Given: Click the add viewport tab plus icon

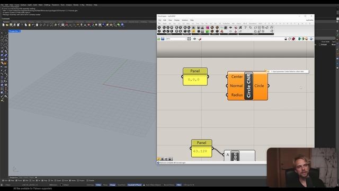Looking at the screenshot, I should coord(36,177).
